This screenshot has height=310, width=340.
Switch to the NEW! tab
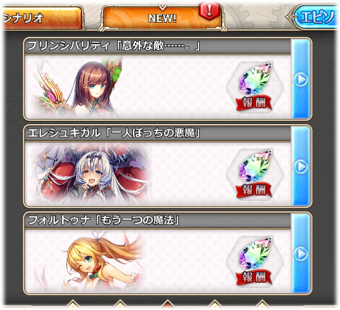162,18
